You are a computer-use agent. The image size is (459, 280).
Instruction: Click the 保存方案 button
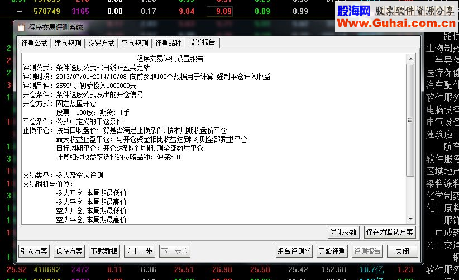pyautogui.click(x=69, y=251)
